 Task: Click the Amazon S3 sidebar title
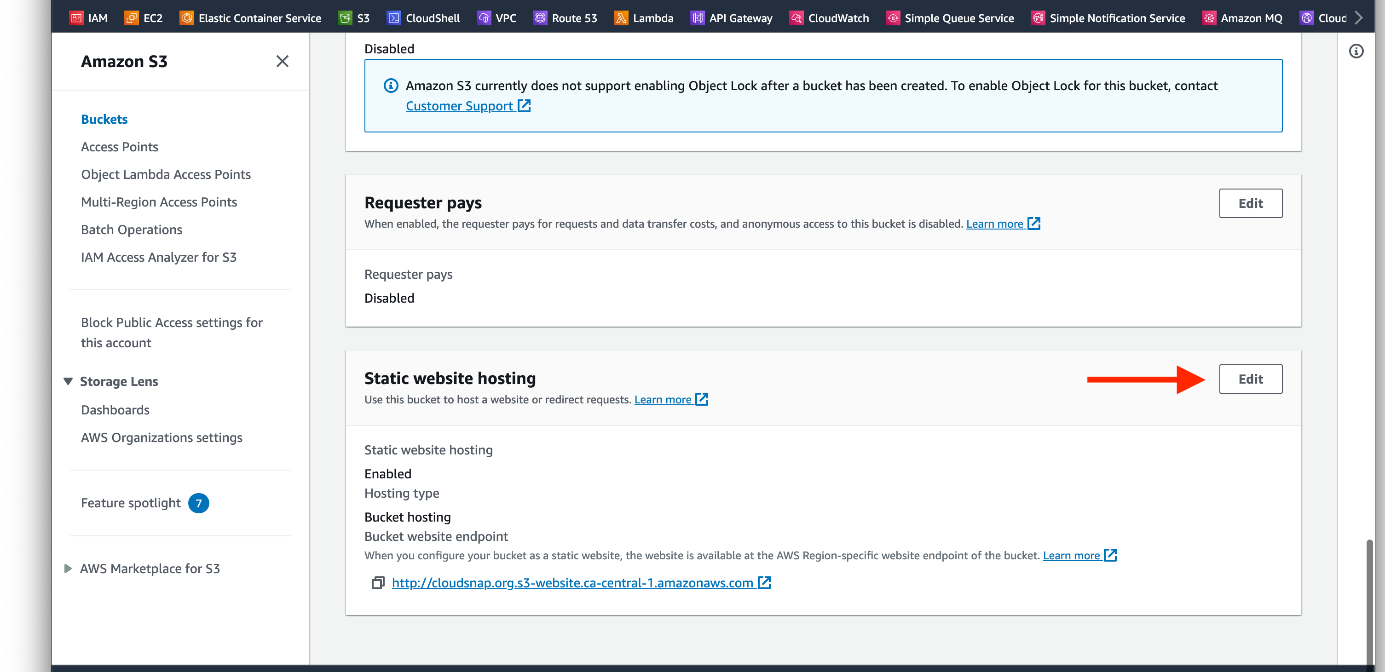click(x=124, y=61)
